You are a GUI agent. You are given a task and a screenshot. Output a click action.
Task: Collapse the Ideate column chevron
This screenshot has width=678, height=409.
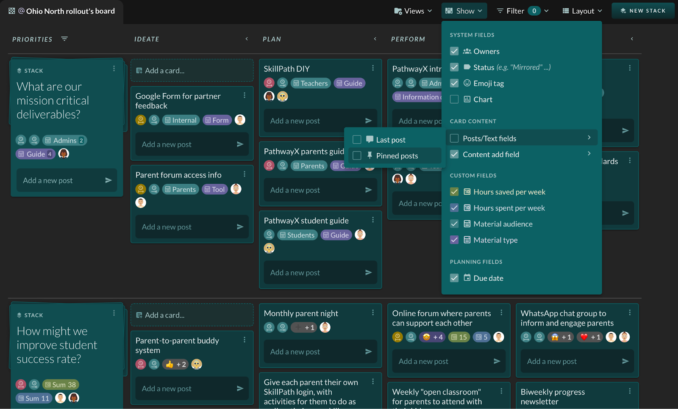click(247, 39)
